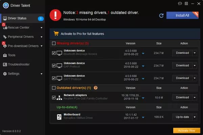Click the Driver Talent logo icon
The width and height of the screenshot is (203, 135).
coord(6,5)
